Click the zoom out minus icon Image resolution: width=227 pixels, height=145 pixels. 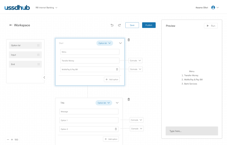click(x=7, y=140)
